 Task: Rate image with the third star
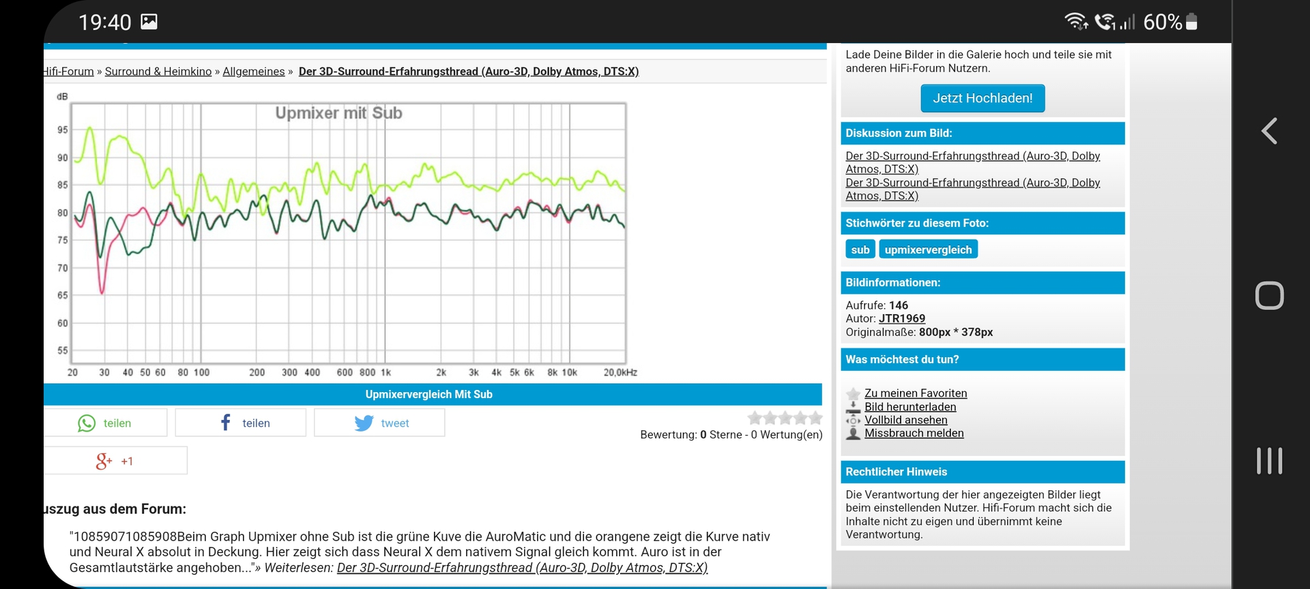click(x=785, y=418)
